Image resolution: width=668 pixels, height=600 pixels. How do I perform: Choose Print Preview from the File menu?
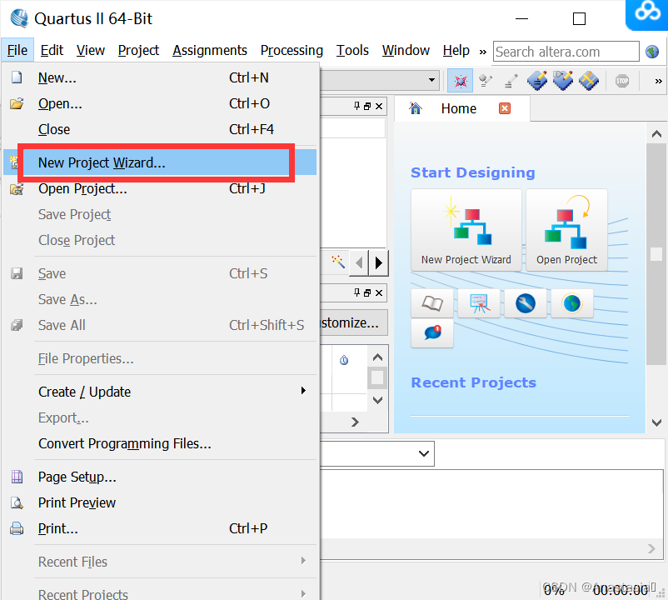point(160,502)
